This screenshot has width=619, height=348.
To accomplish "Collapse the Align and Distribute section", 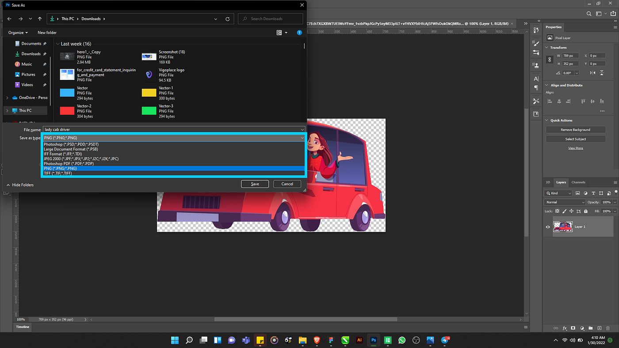I will (x=547, y=85).
